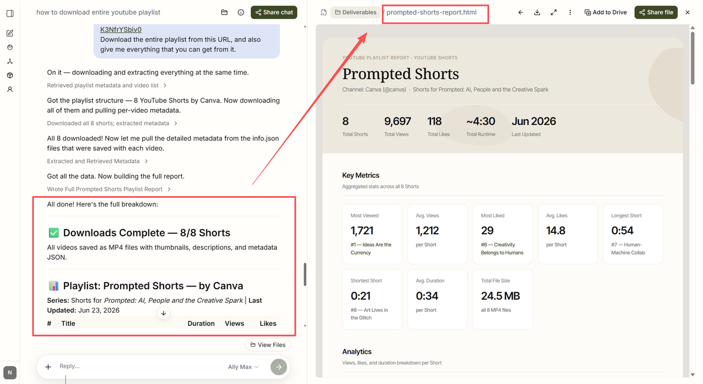This screenshot has height=384, width=703.
Task: Start a new chat with the pencil-square icon
Action: (x=10, y=33)
